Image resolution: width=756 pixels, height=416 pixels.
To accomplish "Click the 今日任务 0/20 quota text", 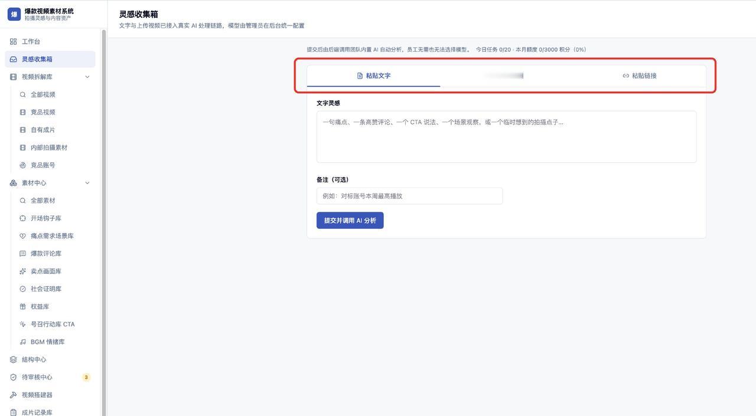I will pyautogui.click(x=493, y=50).
